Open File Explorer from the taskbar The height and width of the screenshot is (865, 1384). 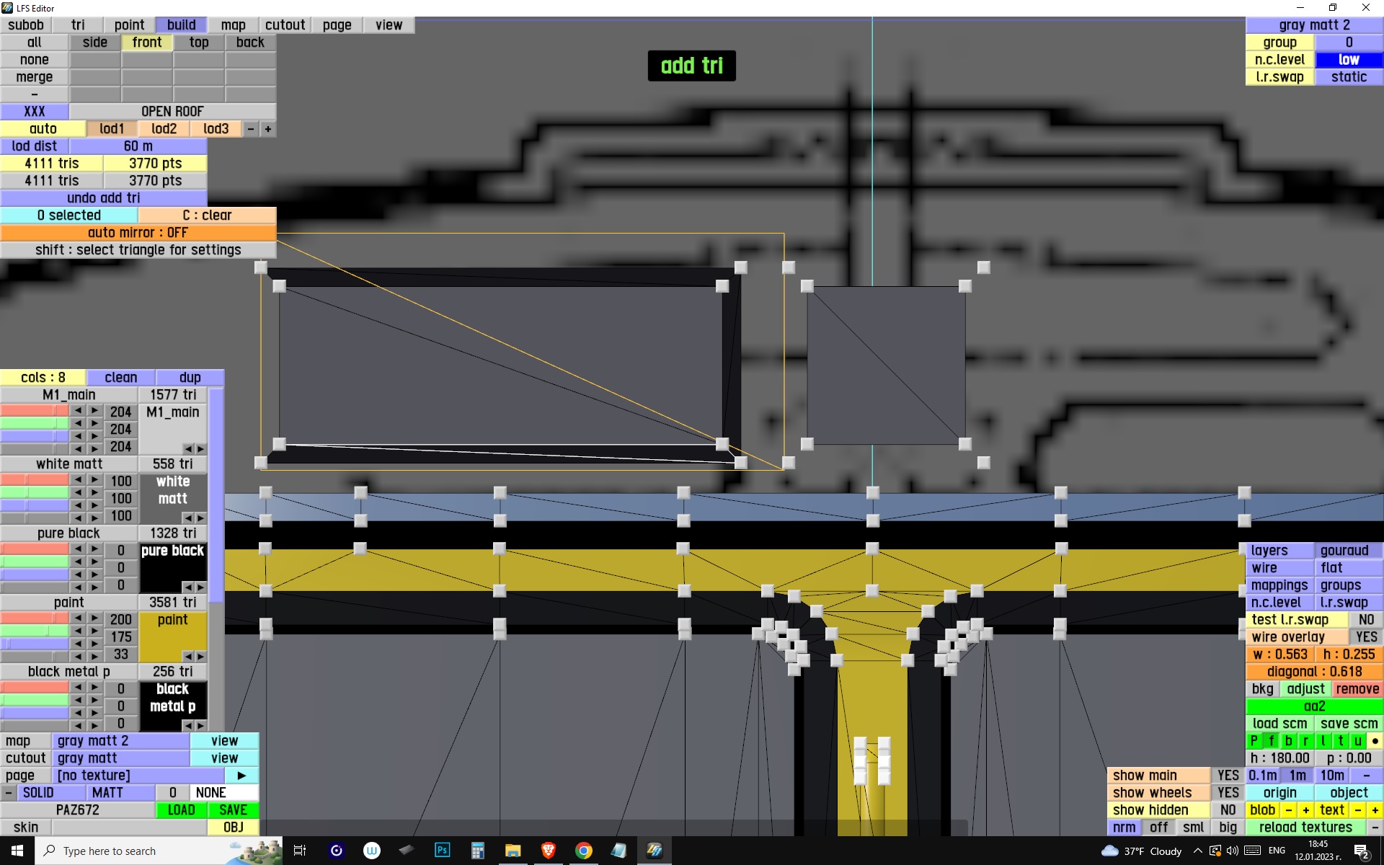tap(513, 851)
